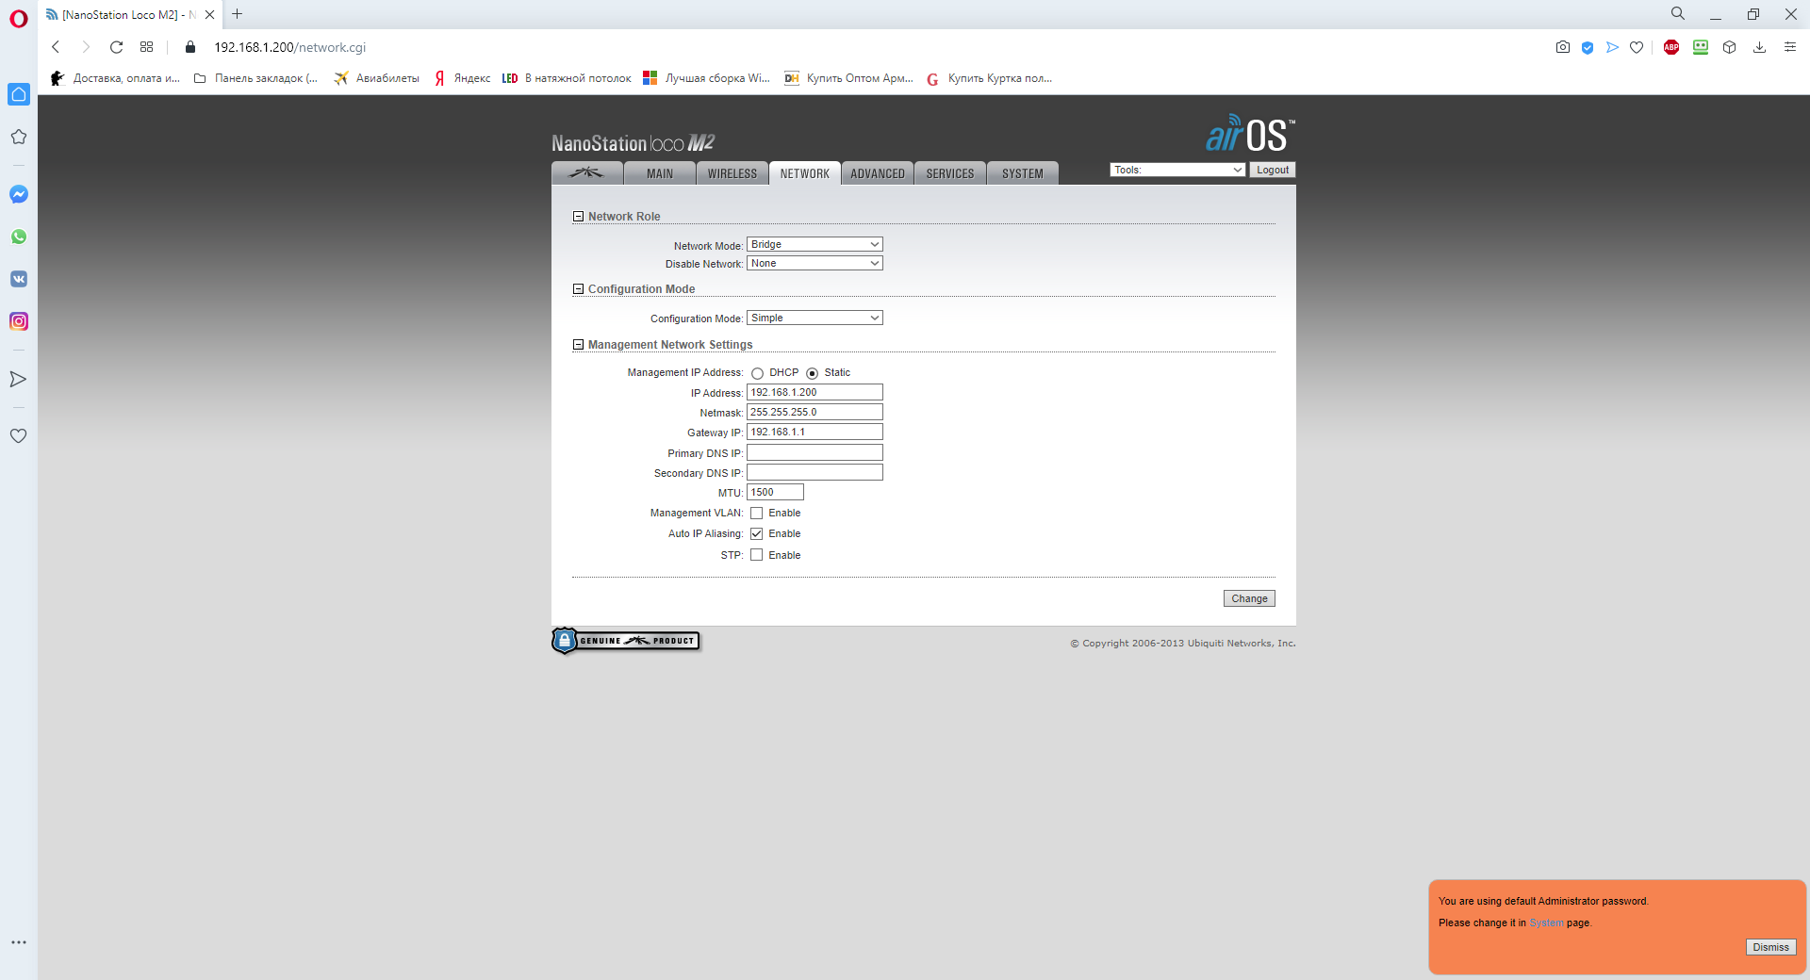The width and height of the screenshot is (1810, 980).
Task: Open sidebar heart Pinboards icon
Action: (19, 435)
